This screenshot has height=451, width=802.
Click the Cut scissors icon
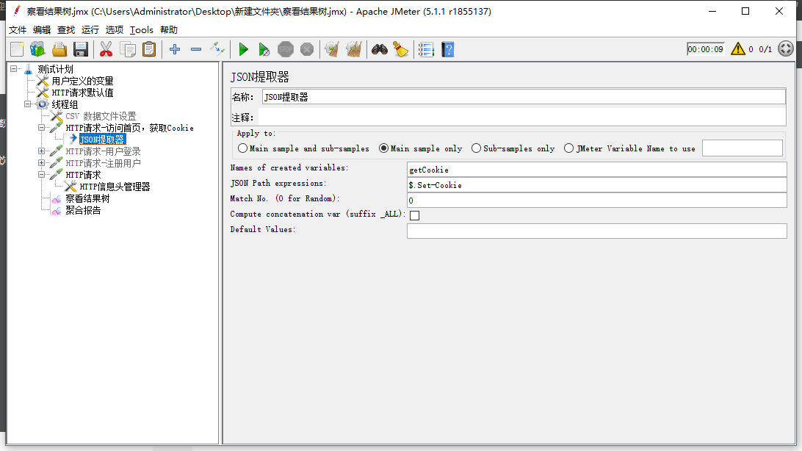click(x=106, y=50)
